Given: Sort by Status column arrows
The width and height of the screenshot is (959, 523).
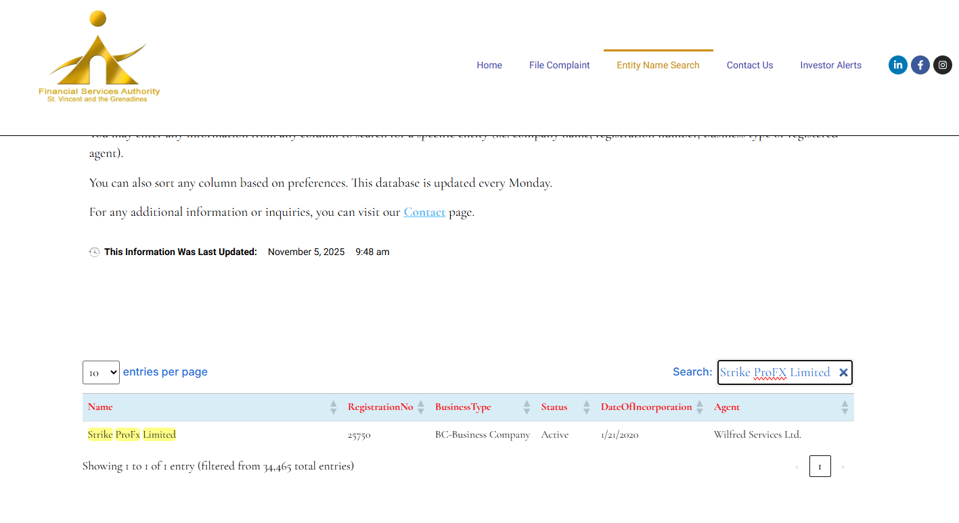Looking at the screenshot, I should tap(587, 407).
